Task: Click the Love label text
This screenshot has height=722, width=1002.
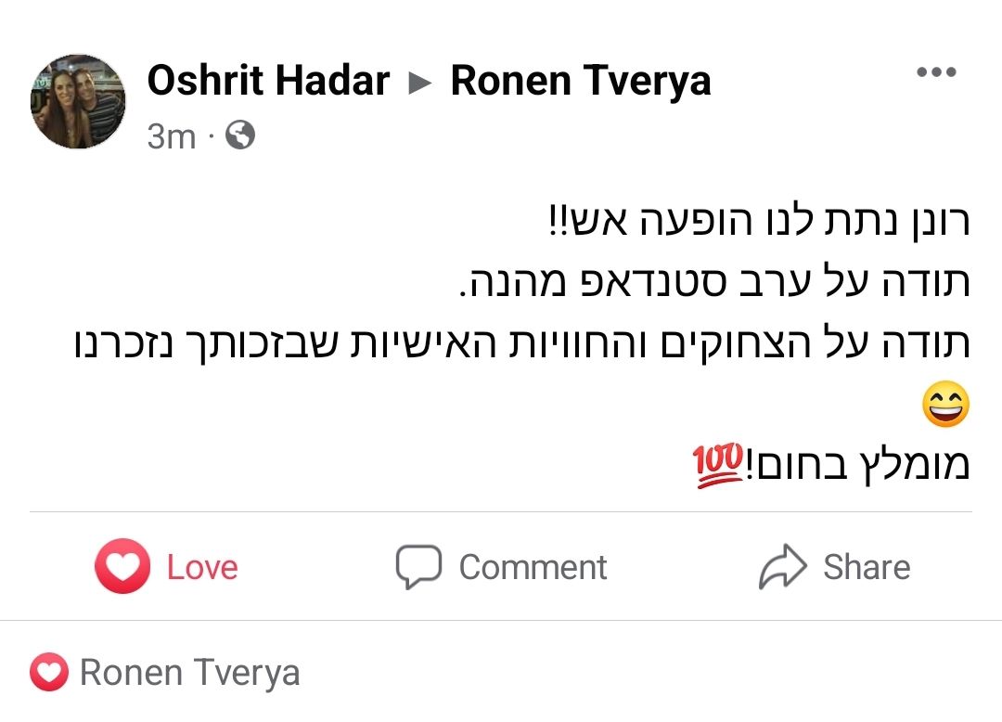Action: pyautogui.click(x=202, y=567)
